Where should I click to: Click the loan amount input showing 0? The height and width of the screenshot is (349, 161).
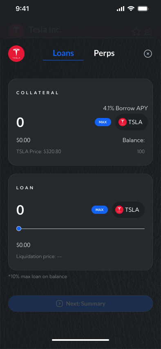[x=20, y=210]
